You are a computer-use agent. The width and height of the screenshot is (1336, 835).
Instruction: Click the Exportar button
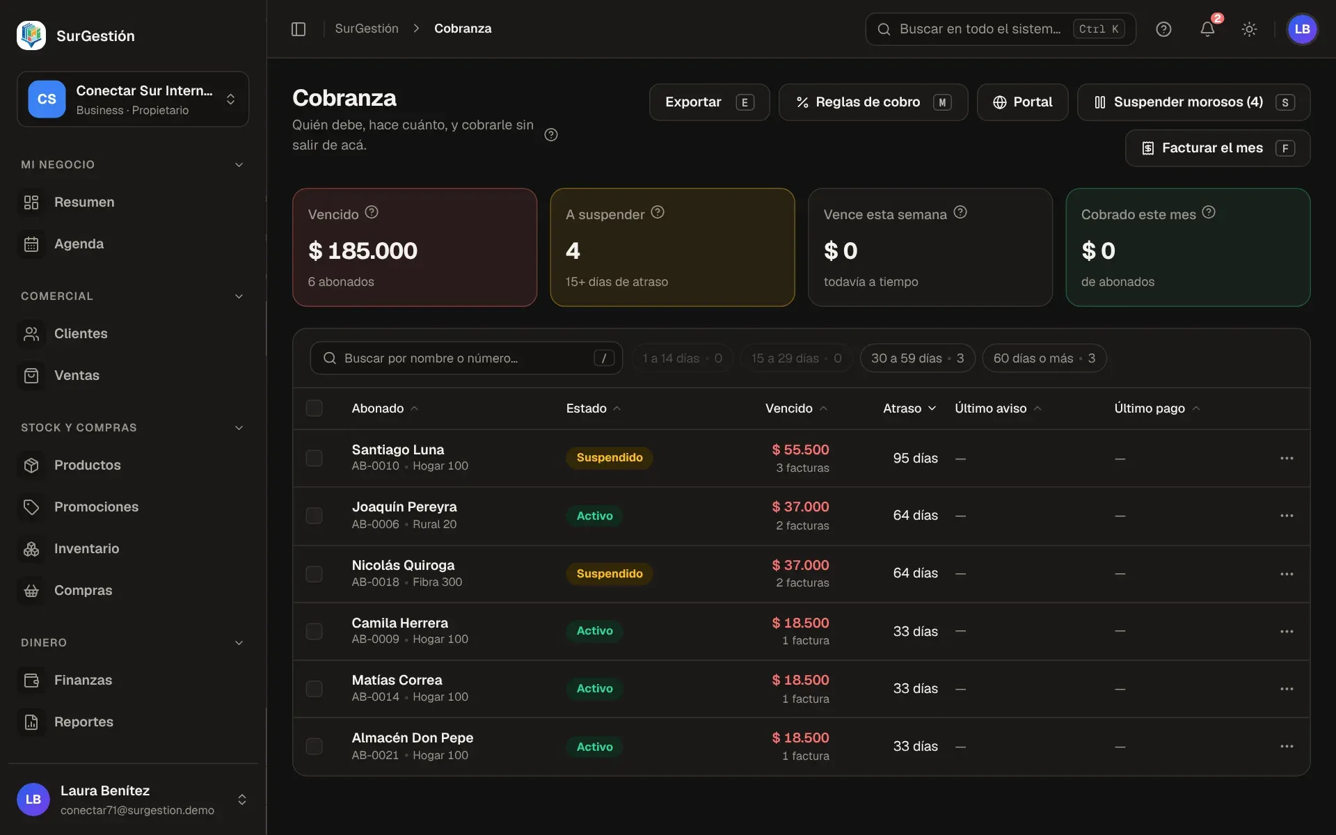[x=709, y=102]
